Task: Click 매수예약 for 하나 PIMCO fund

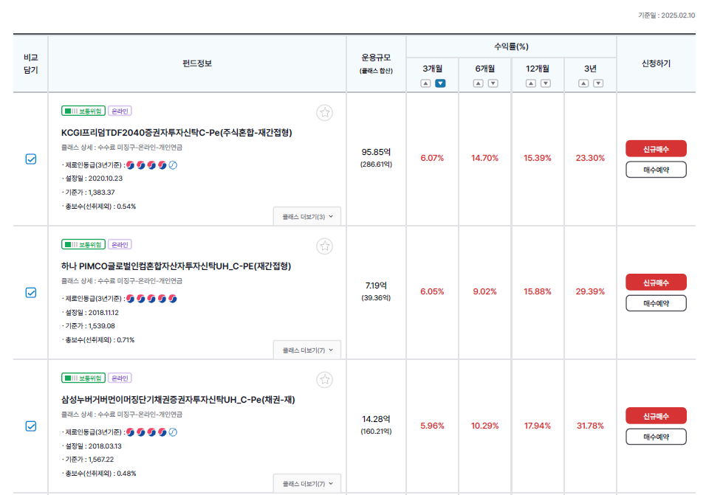Action: 656,303
